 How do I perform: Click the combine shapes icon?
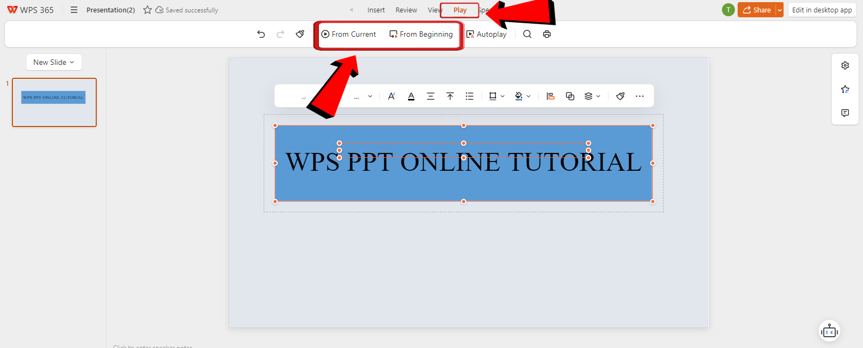click(570, 96)
